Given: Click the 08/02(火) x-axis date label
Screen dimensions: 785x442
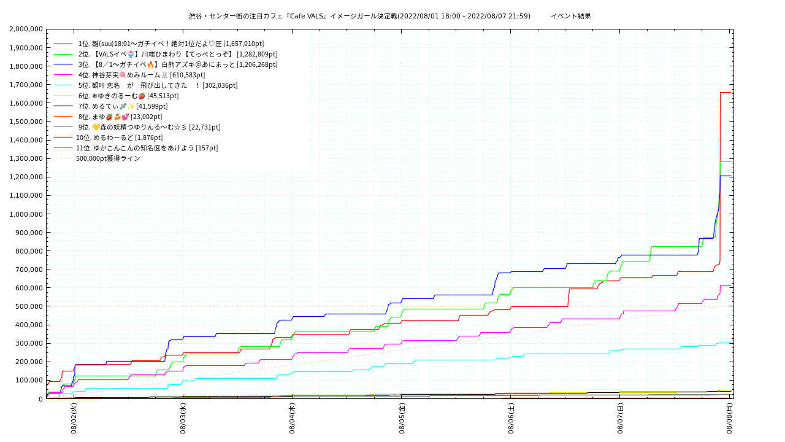Looking at the screenshot, I should (x=74, y=419).
